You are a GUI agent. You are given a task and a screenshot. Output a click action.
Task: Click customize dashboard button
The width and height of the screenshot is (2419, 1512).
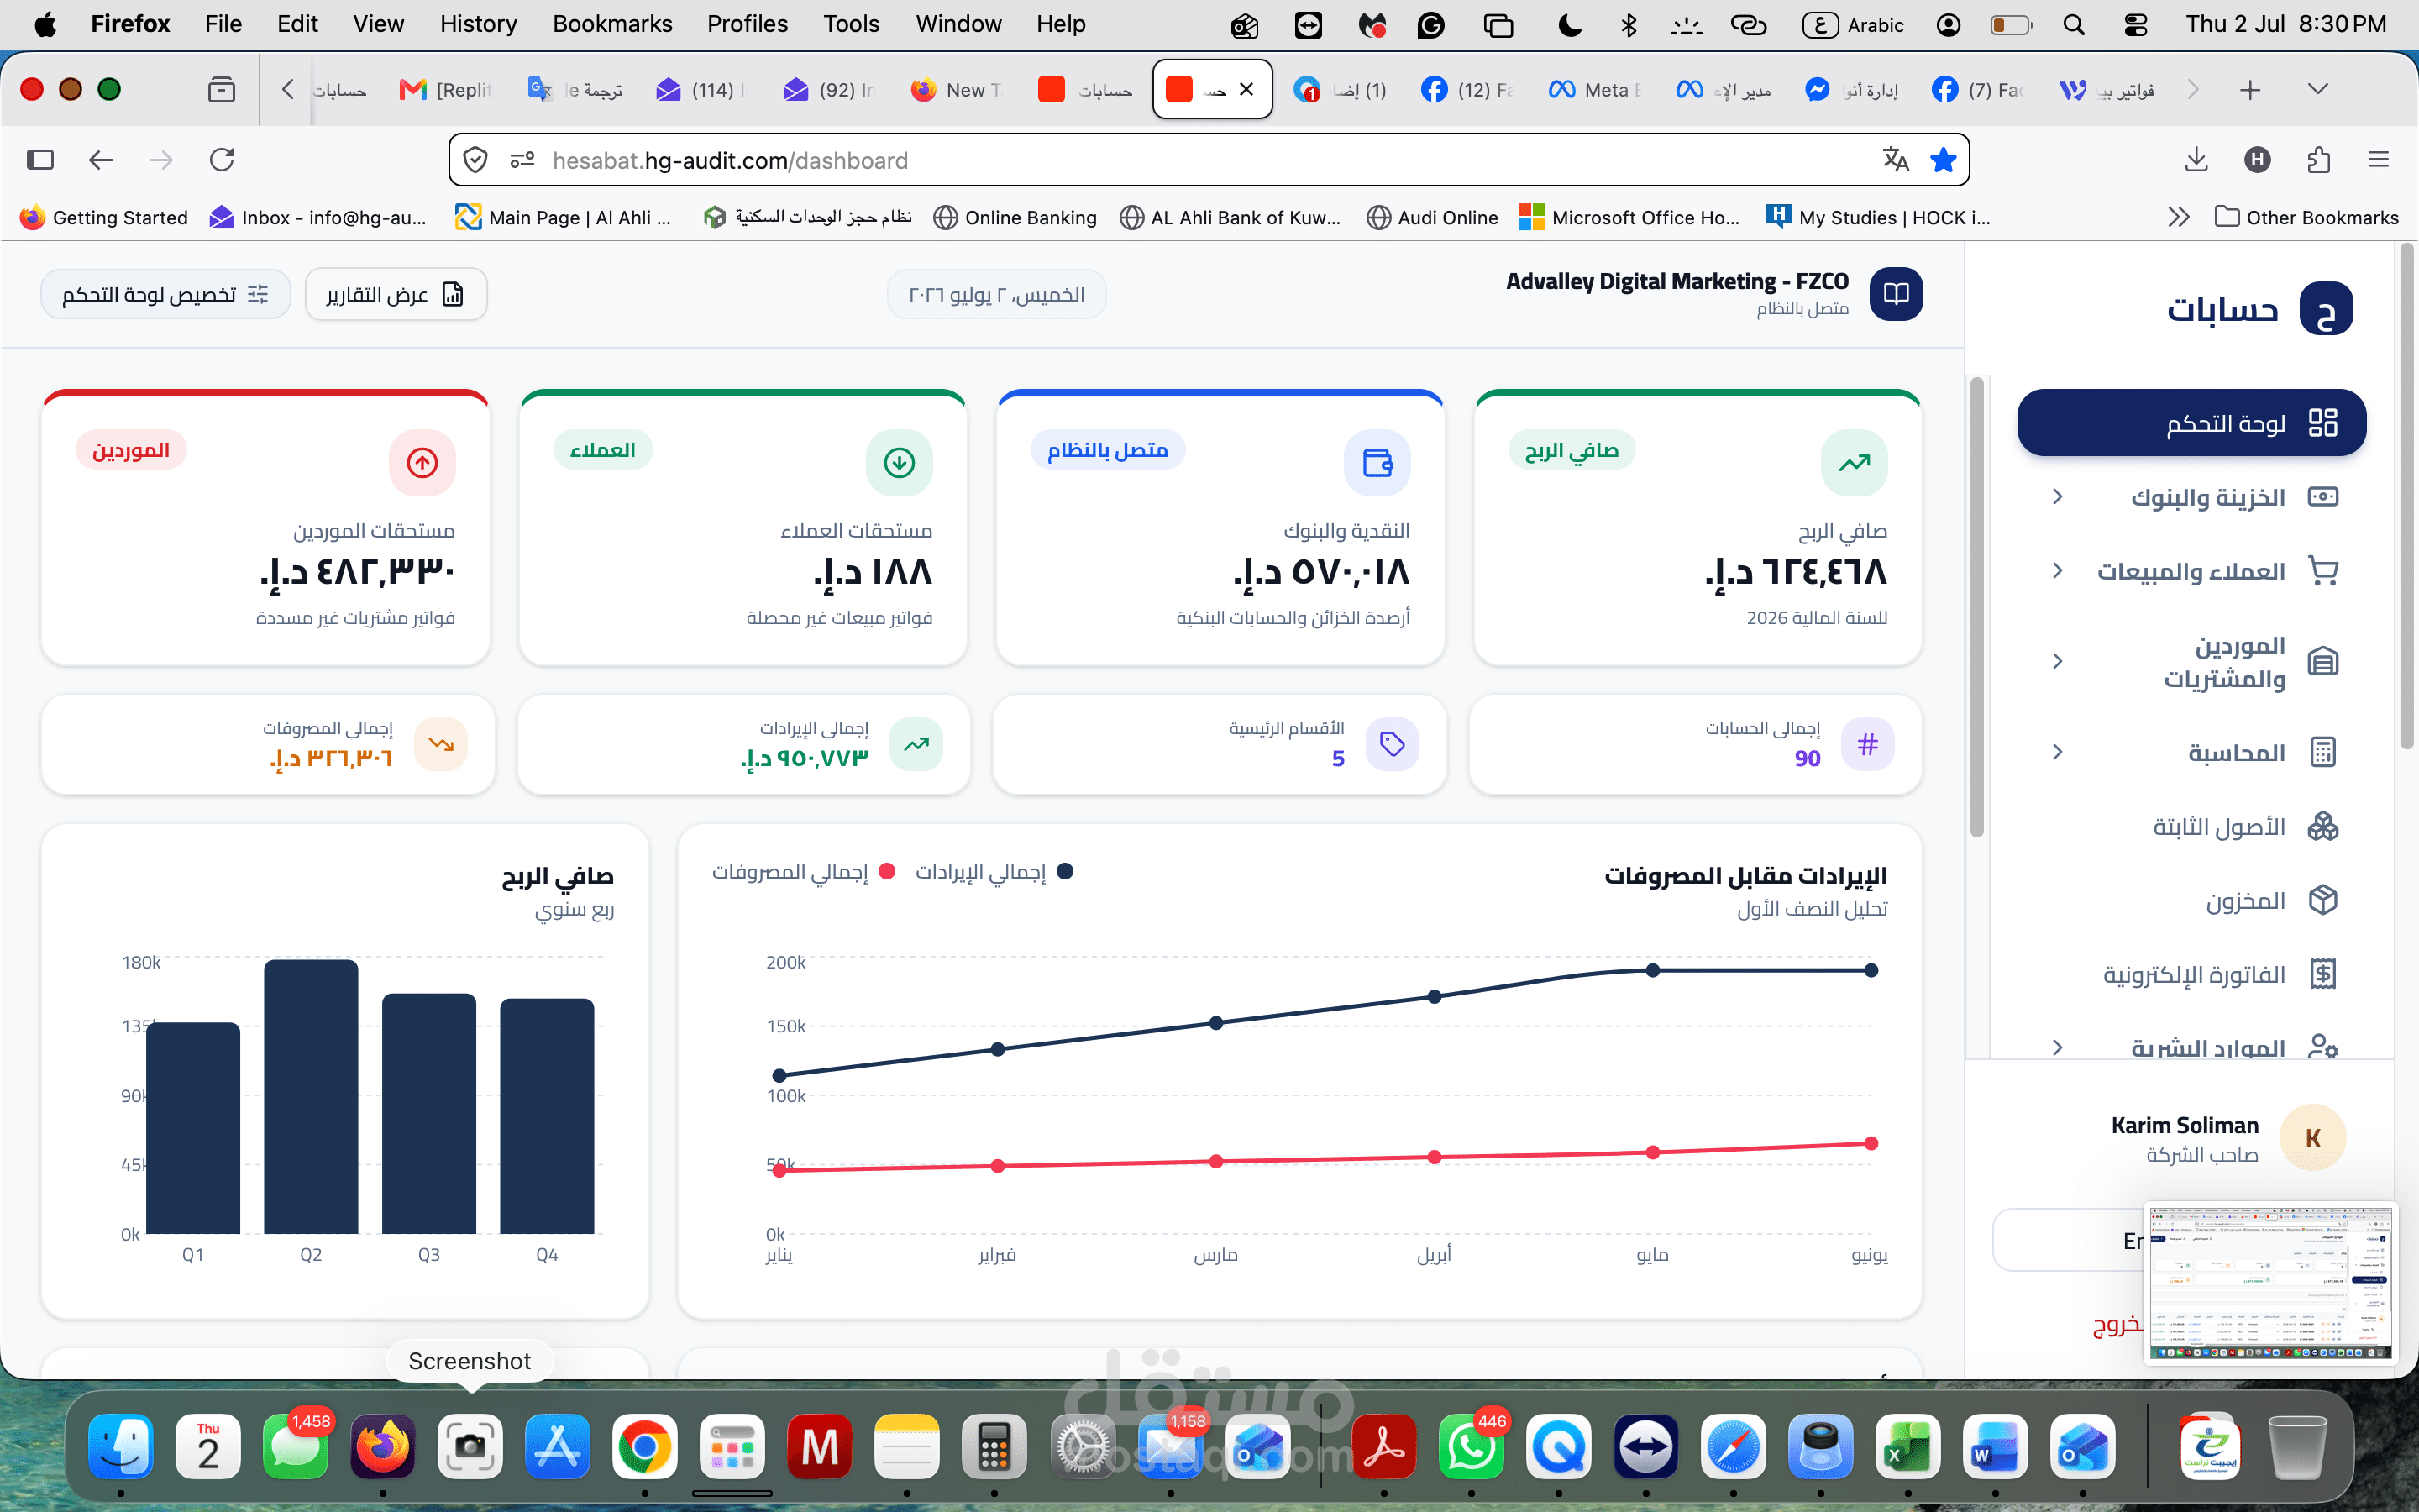165,294
